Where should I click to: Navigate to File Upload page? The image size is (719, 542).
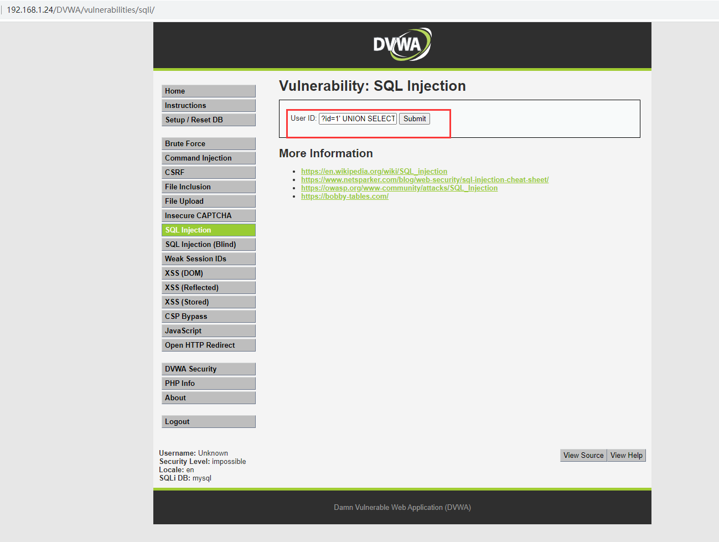208,202
